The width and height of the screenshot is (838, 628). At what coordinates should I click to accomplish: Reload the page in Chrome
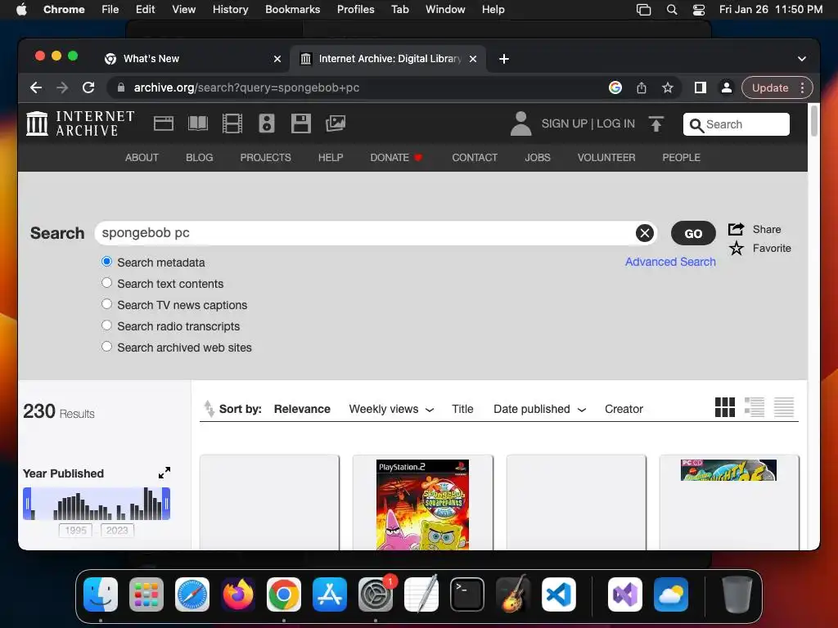(x=88, y=87)
